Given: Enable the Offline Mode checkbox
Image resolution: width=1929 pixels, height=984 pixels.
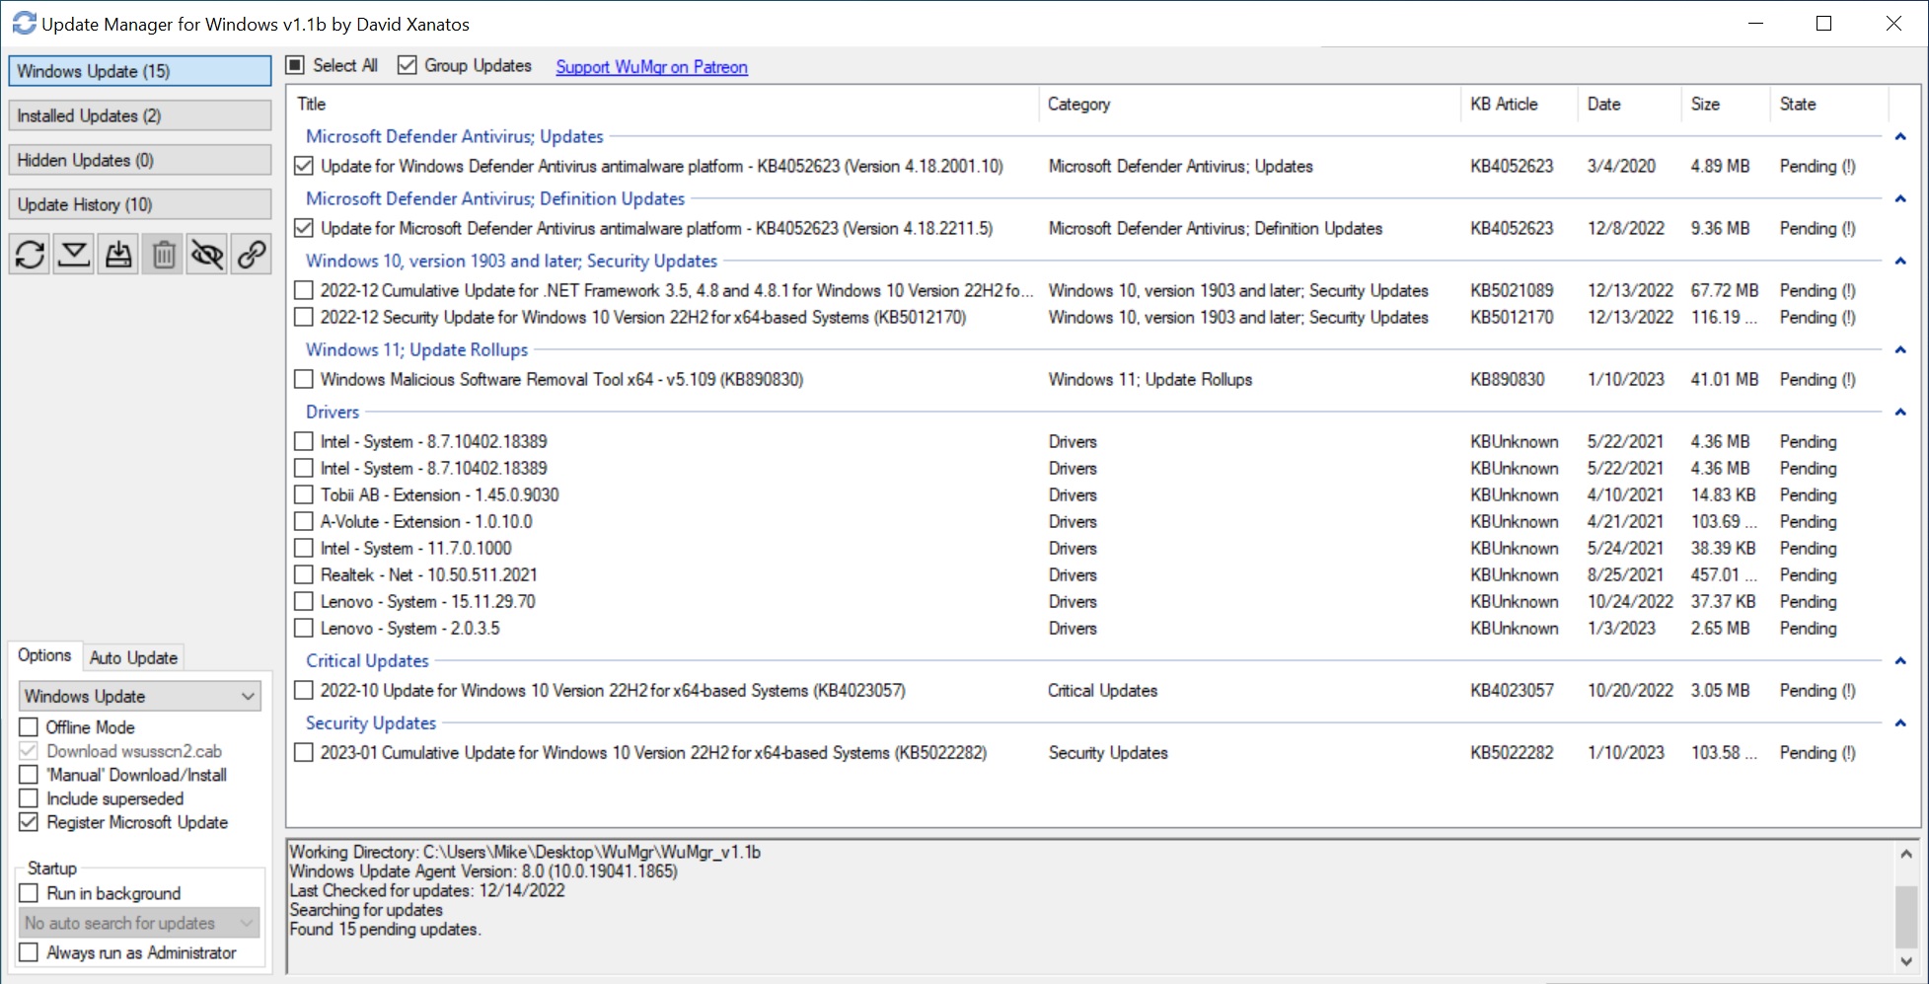Looking at the screenshot, I should click(30, 727).
